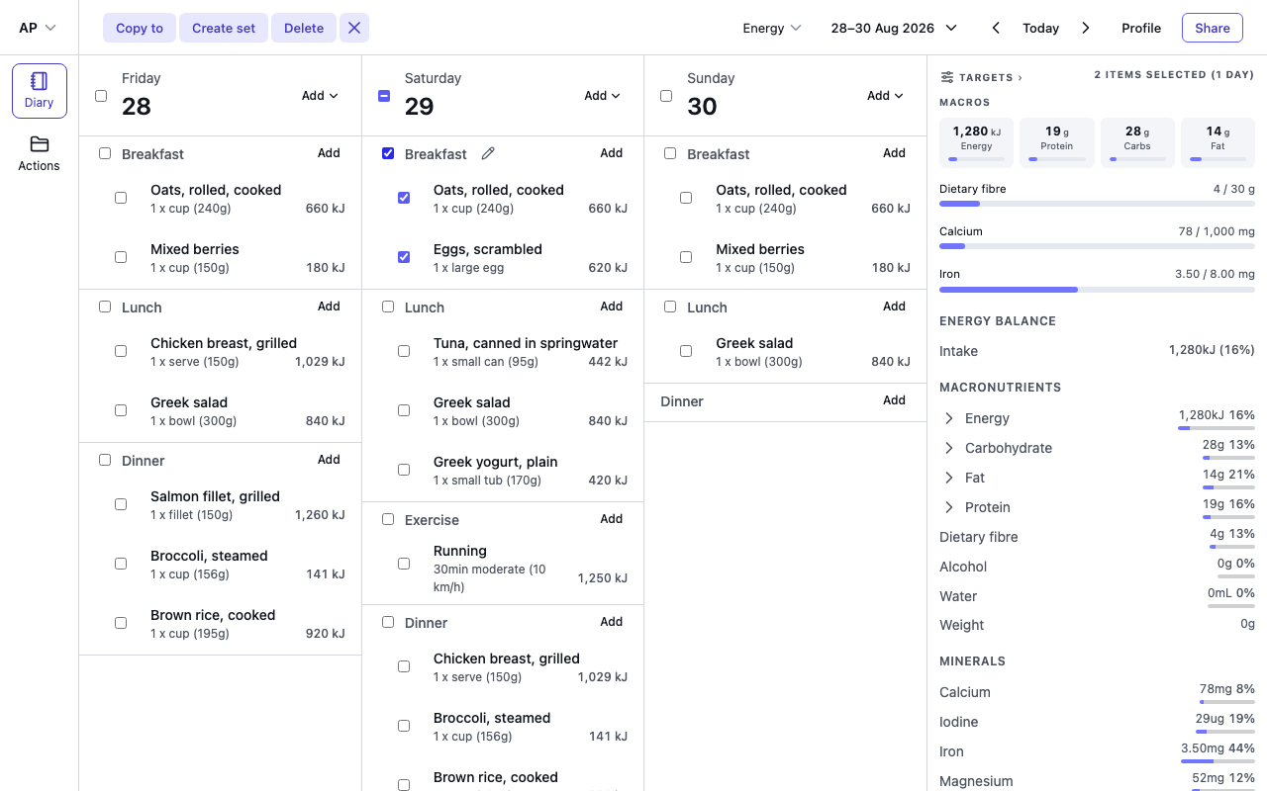
Task: Delete the selected items
Action: click(x=304, y=28)
